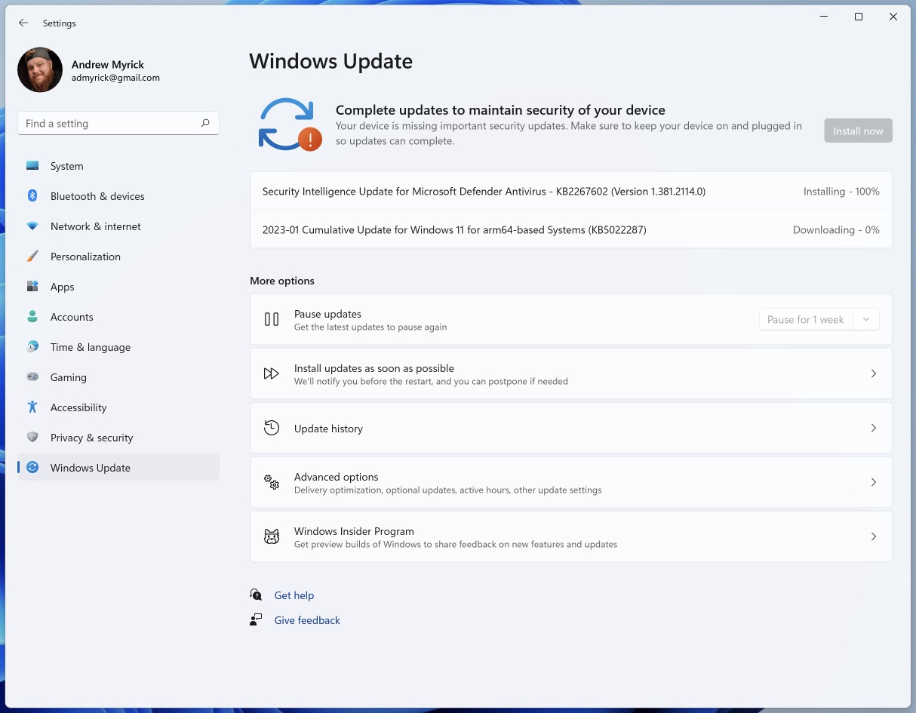Screen dimensions: 916x713
Task: Click the Pause updates icon
Action: pos(272,319)
